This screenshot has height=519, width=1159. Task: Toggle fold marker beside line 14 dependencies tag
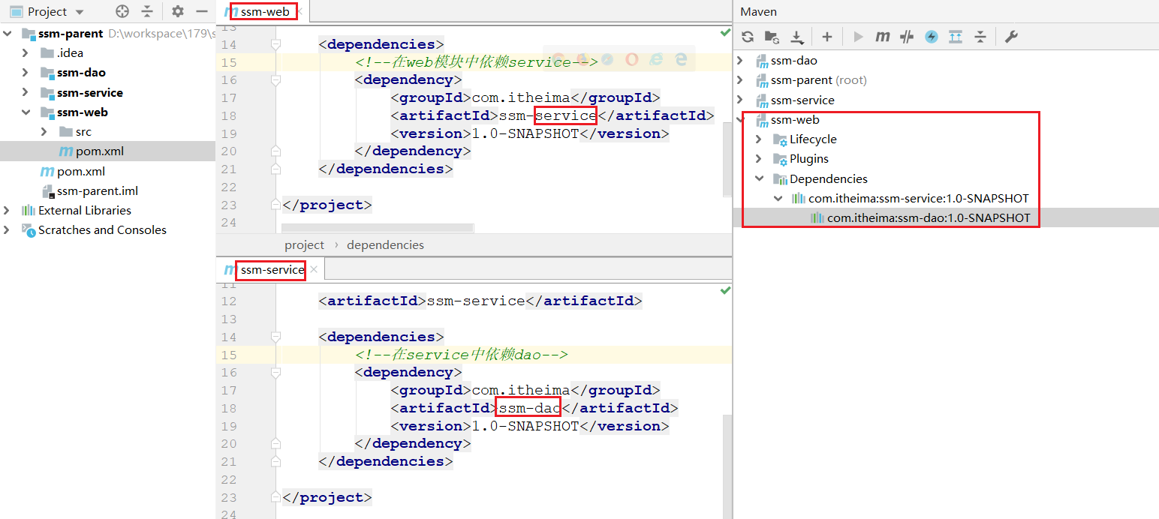(275, 44)
